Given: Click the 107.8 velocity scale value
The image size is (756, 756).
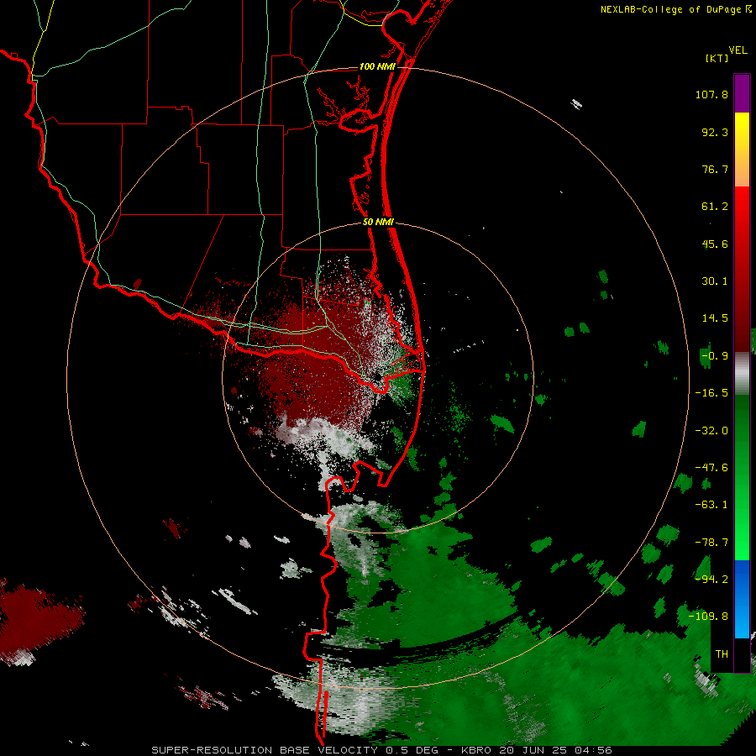Looking at the screenshot, I should point(711,94).
